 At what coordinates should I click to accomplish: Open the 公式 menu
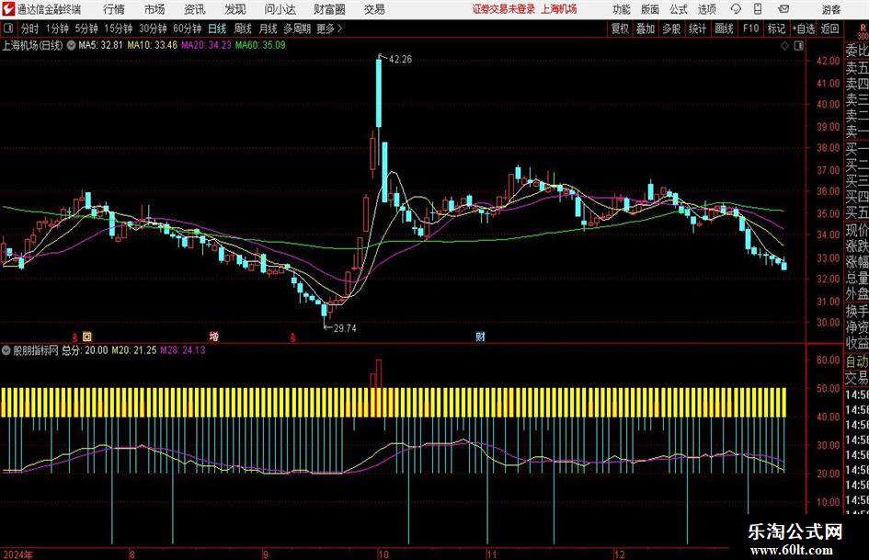pos(679,9)
